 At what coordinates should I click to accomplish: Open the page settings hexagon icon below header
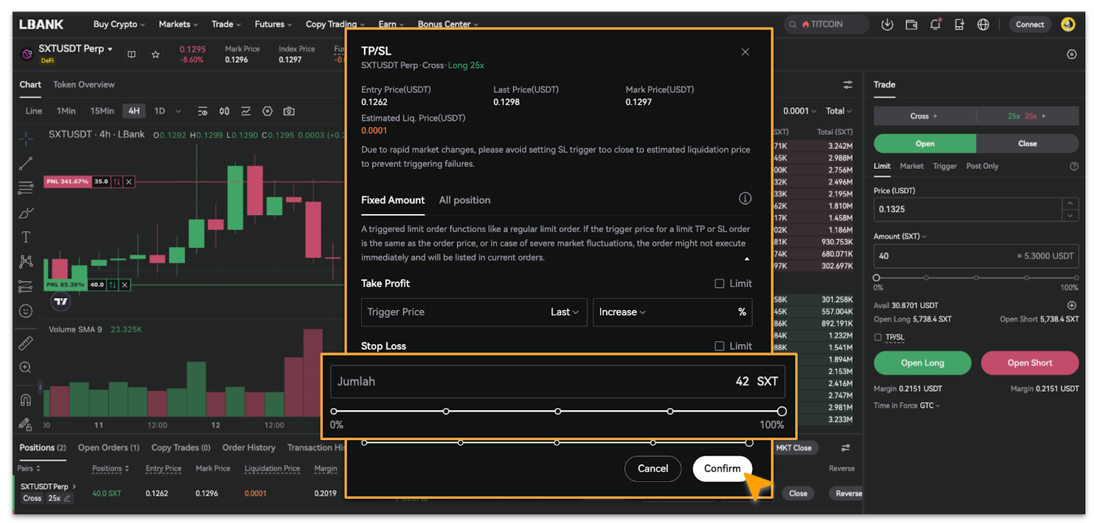[1071, 54]
